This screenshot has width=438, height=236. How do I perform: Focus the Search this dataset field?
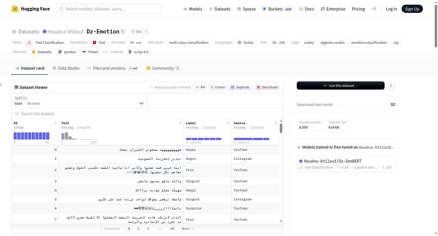[x=147, y=114]
